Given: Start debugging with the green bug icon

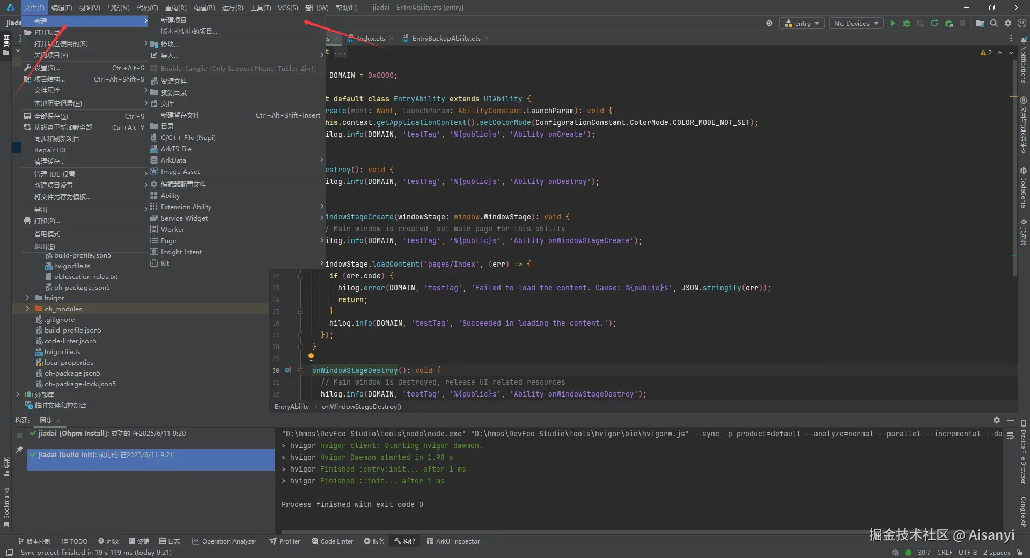Looking at the screenshot, I should [907, 23].
